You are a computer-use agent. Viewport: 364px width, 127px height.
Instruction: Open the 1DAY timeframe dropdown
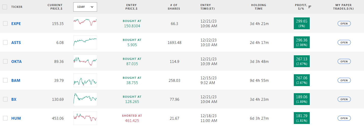[x=85, y=7]
